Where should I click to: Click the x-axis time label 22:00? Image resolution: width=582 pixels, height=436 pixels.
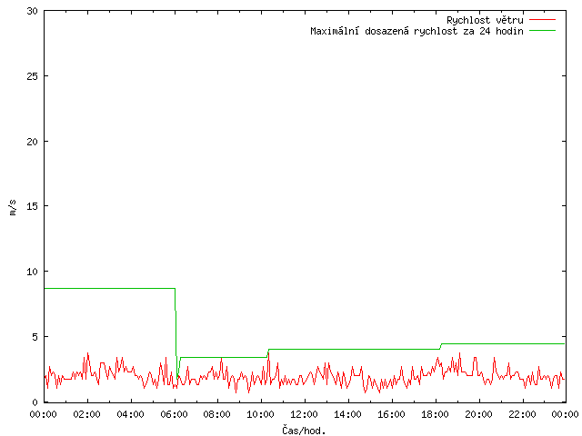[x=522, y=414]
